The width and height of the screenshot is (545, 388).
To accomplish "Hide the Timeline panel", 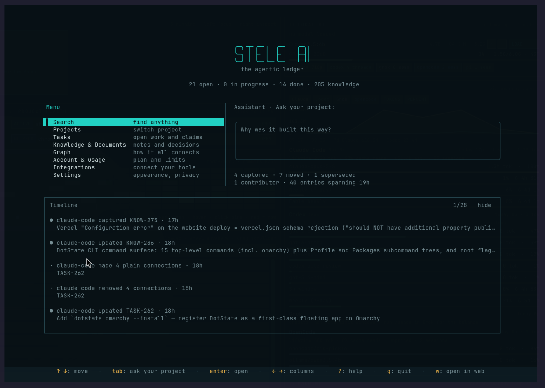I will coord(484,205).
